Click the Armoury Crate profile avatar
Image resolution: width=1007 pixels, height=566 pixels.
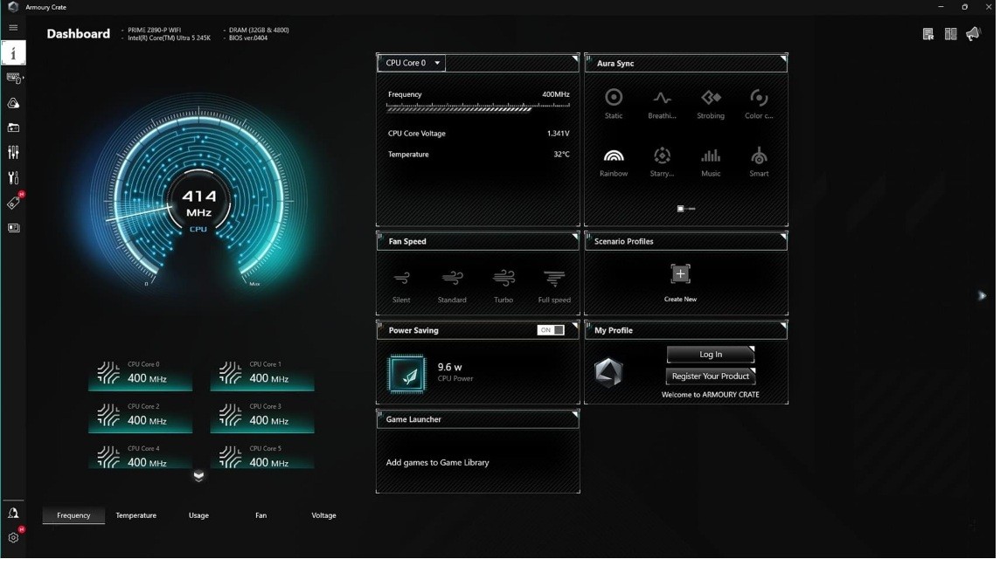pyautogui.click(x=608, y=372)
